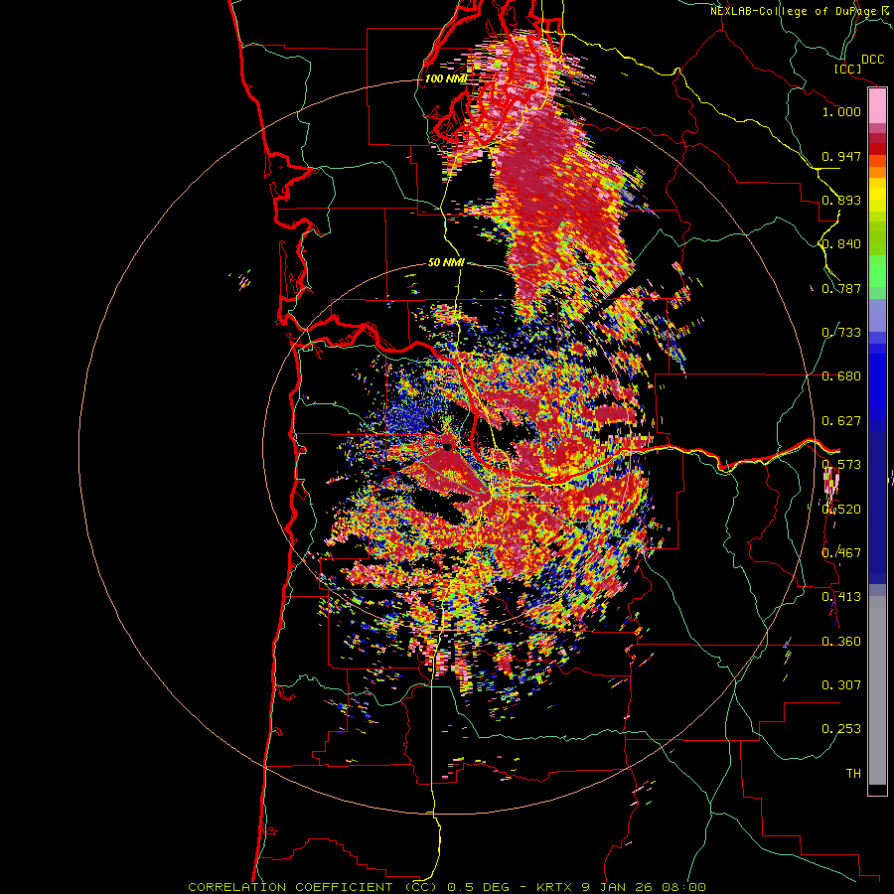Click the 0.307 color scale value
This screenshot has width=894, height=894.
point(841,685)
